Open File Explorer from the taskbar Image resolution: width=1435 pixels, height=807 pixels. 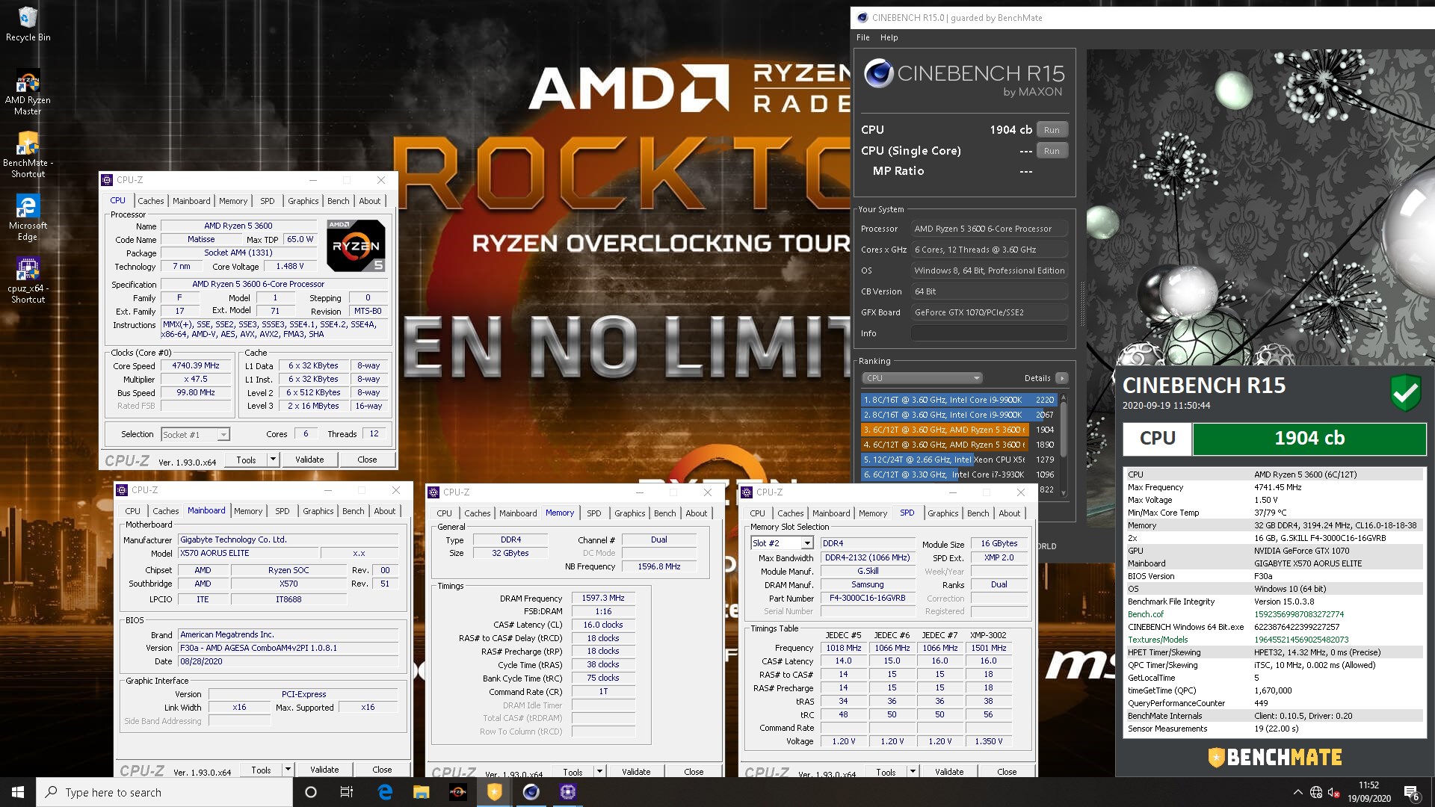coord(422,792)
